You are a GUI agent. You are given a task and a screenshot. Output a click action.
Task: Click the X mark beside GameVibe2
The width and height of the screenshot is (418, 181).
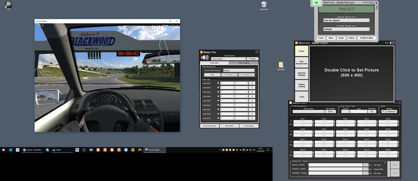pos(218,87)
